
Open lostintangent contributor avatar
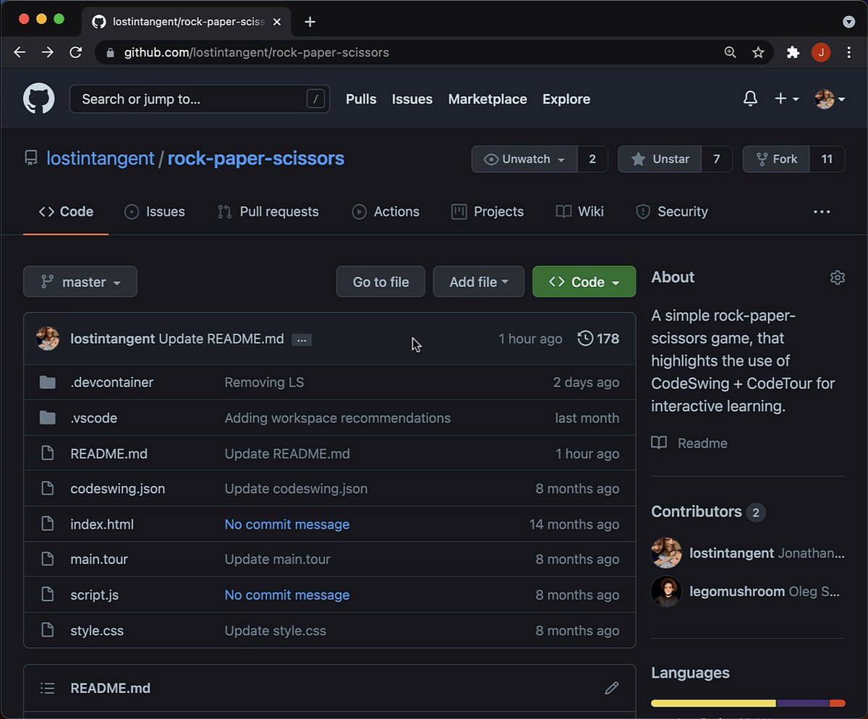[666, 553]
